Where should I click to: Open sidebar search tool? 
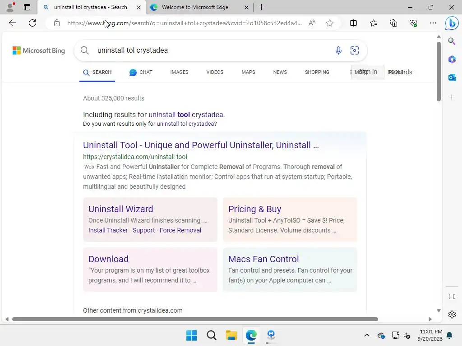[452, 41]
